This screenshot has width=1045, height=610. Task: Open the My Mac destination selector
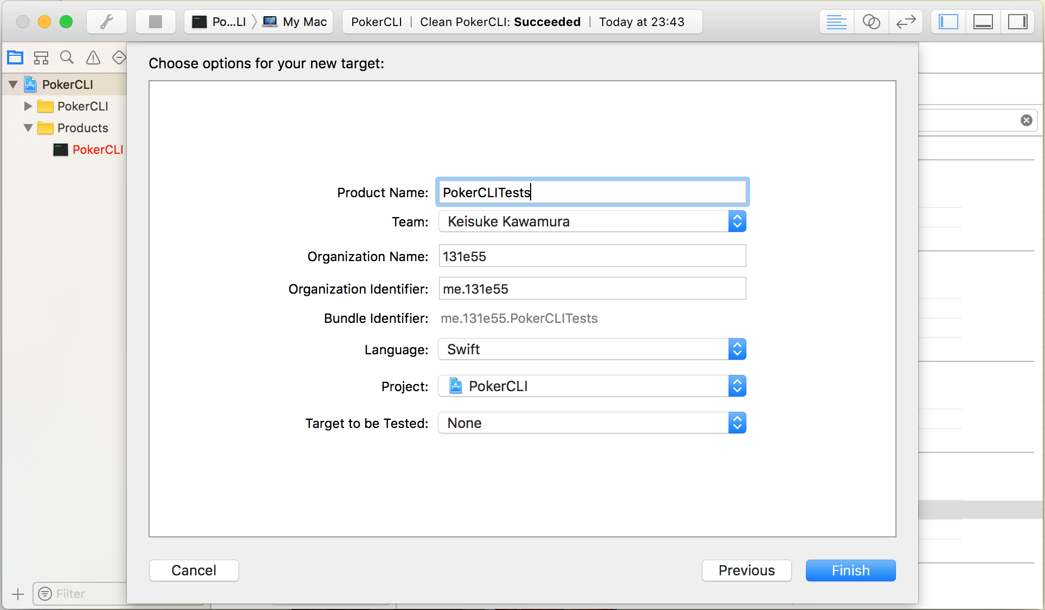[x=295, y=22]
